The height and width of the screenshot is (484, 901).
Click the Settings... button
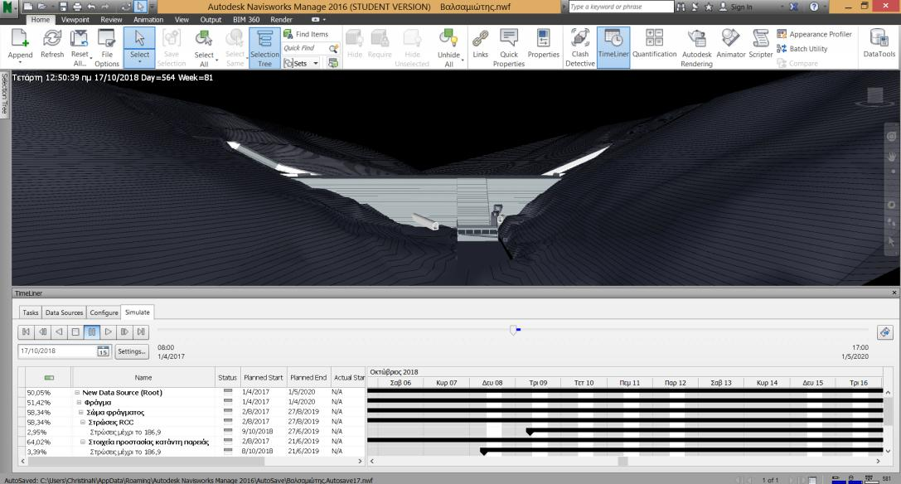[x=132, y=351]
